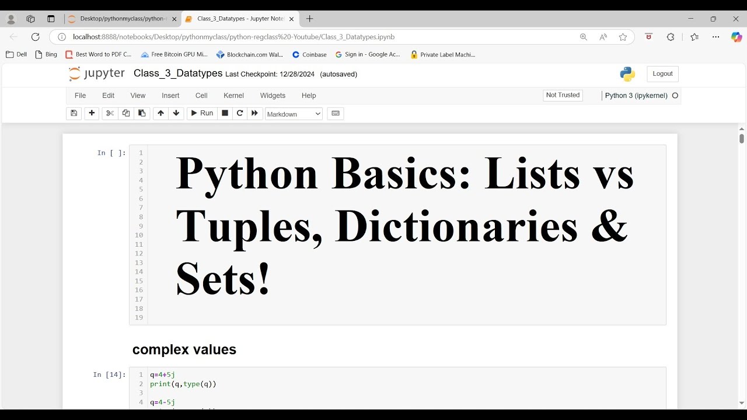
Task: Click the Logout button
Action: [662, 74]
